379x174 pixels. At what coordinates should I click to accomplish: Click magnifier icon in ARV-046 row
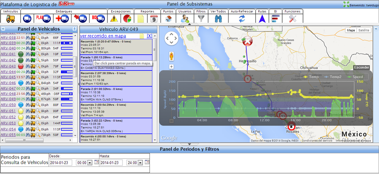[x=38, y=83]
